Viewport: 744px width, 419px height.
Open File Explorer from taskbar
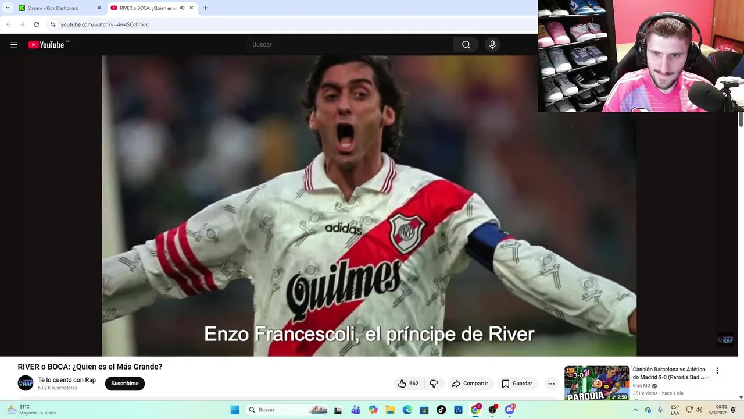(390, 410)
